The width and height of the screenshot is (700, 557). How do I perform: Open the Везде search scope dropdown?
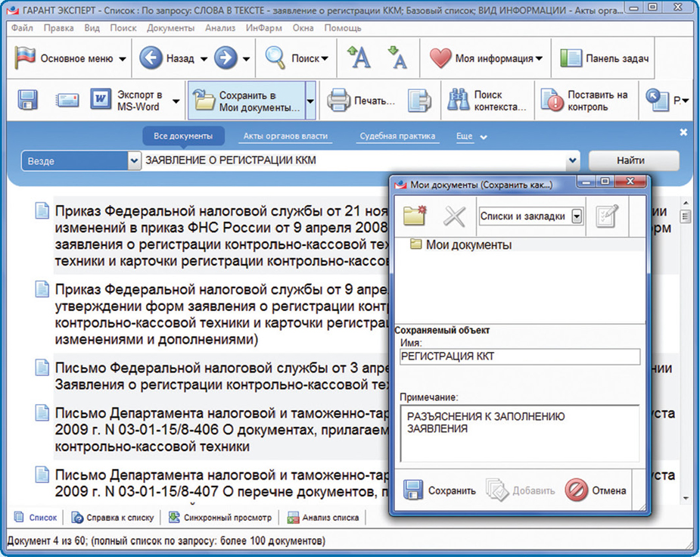coord(135,161)
